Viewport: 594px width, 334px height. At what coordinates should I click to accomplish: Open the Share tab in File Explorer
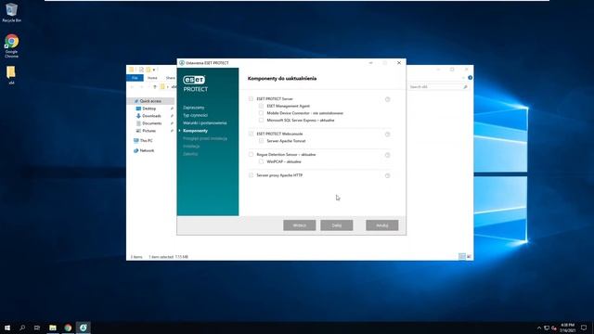pyautogui.click(x=171, y=78)
